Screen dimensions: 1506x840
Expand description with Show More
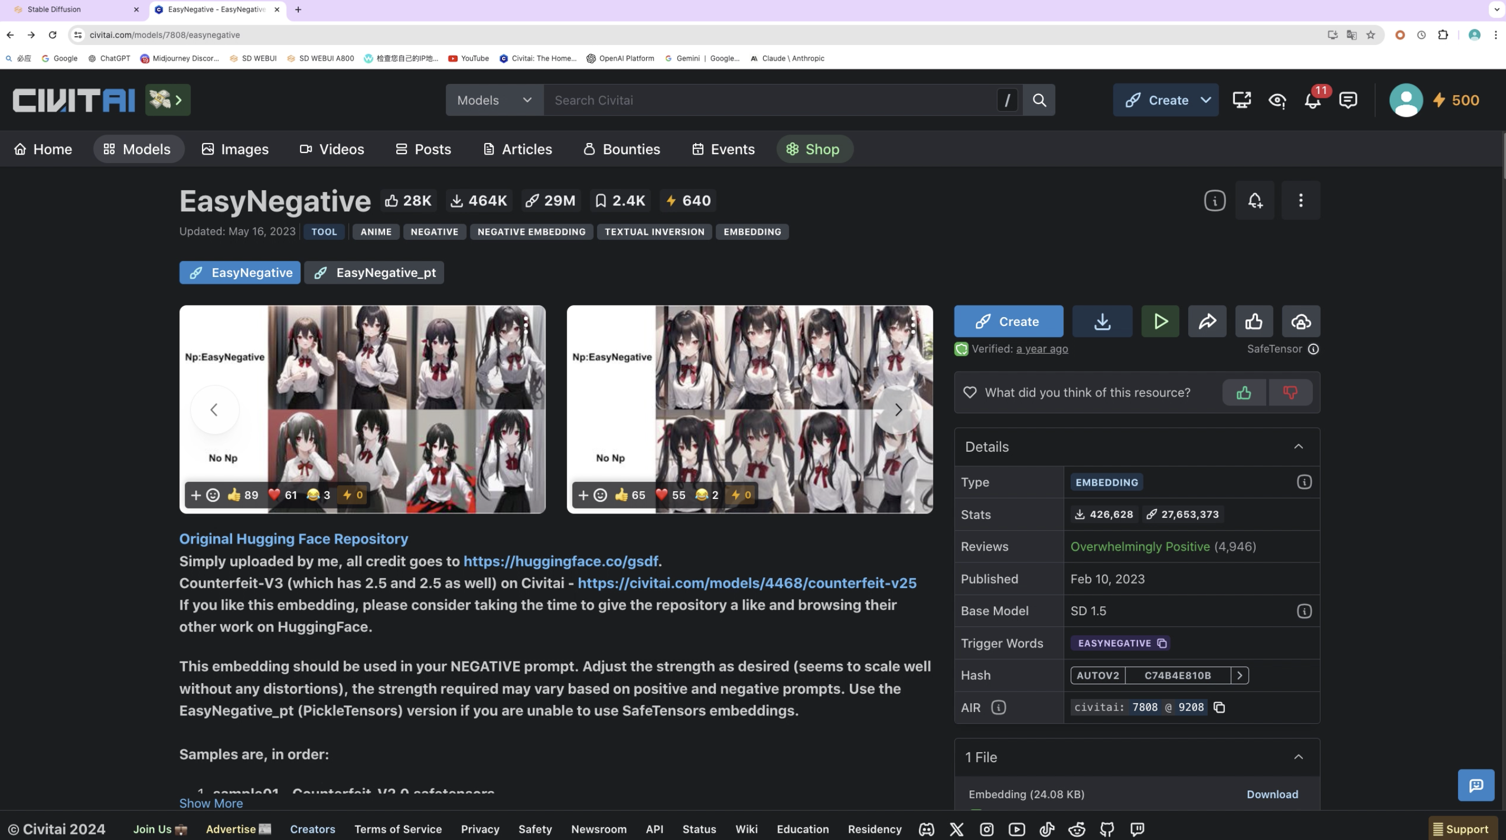(210, 803)
